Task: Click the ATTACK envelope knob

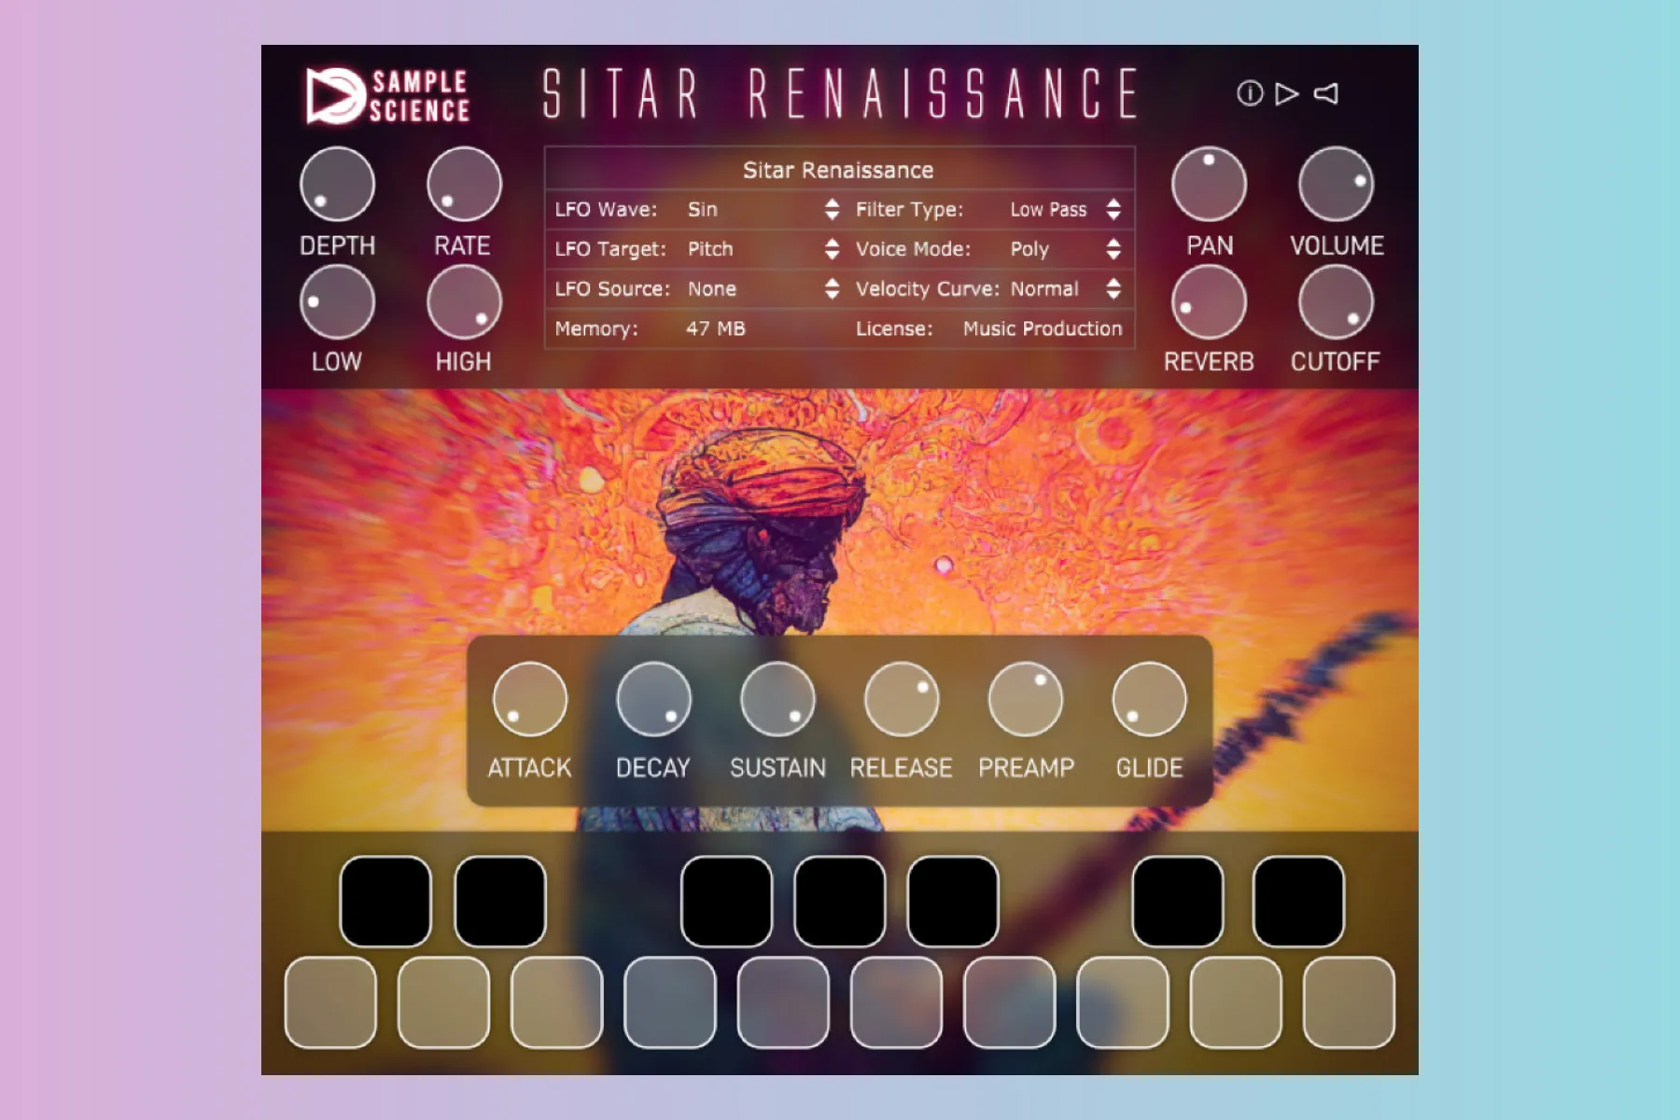Action: tap(529, 700)
